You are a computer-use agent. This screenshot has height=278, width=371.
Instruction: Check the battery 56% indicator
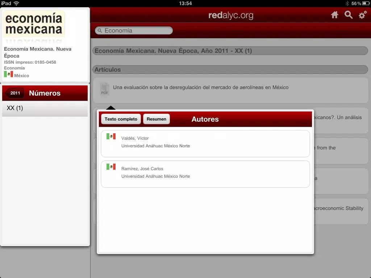[x=360, y=3]
